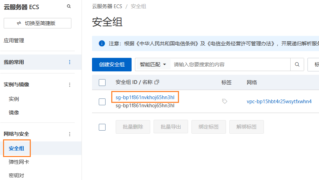Open security group link sg-bp1f861nvkhoj65hn3hl
The image size is (319, 180).
tap(145, 97)
